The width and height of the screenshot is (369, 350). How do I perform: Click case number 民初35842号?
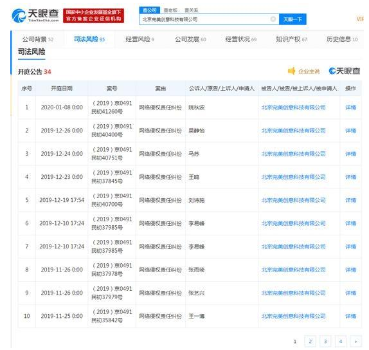pyautogui.click(x=107, y=320)
